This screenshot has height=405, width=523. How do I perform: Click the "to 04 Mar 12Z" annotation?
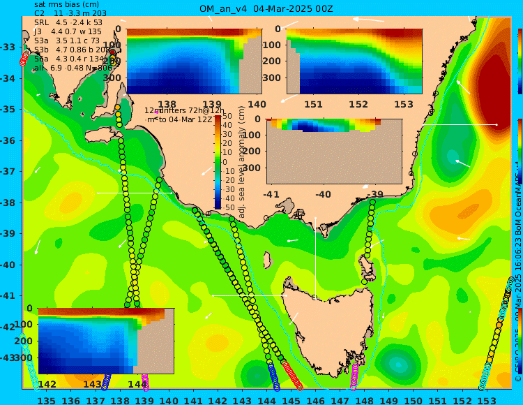coord(185,119)
